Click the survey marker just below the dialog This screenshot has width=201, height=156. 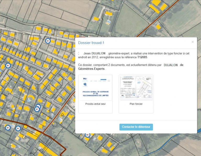pyautogui.click(x=87, y=135)
